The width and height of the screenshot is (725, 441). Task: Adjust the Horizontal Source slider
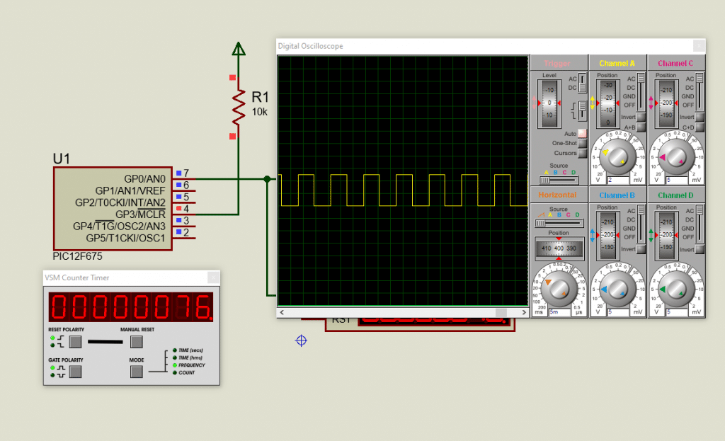coord(559,223)
